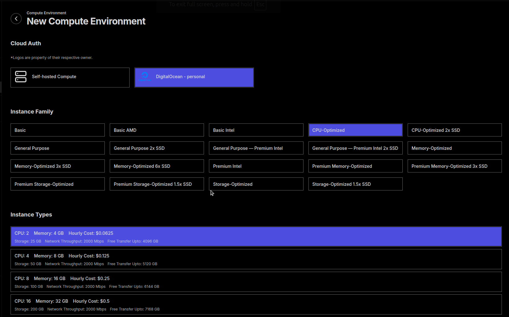Select the Basic Intel instance family
The height and width of the screenshot is (317, 509).
[x=256, y=130]
